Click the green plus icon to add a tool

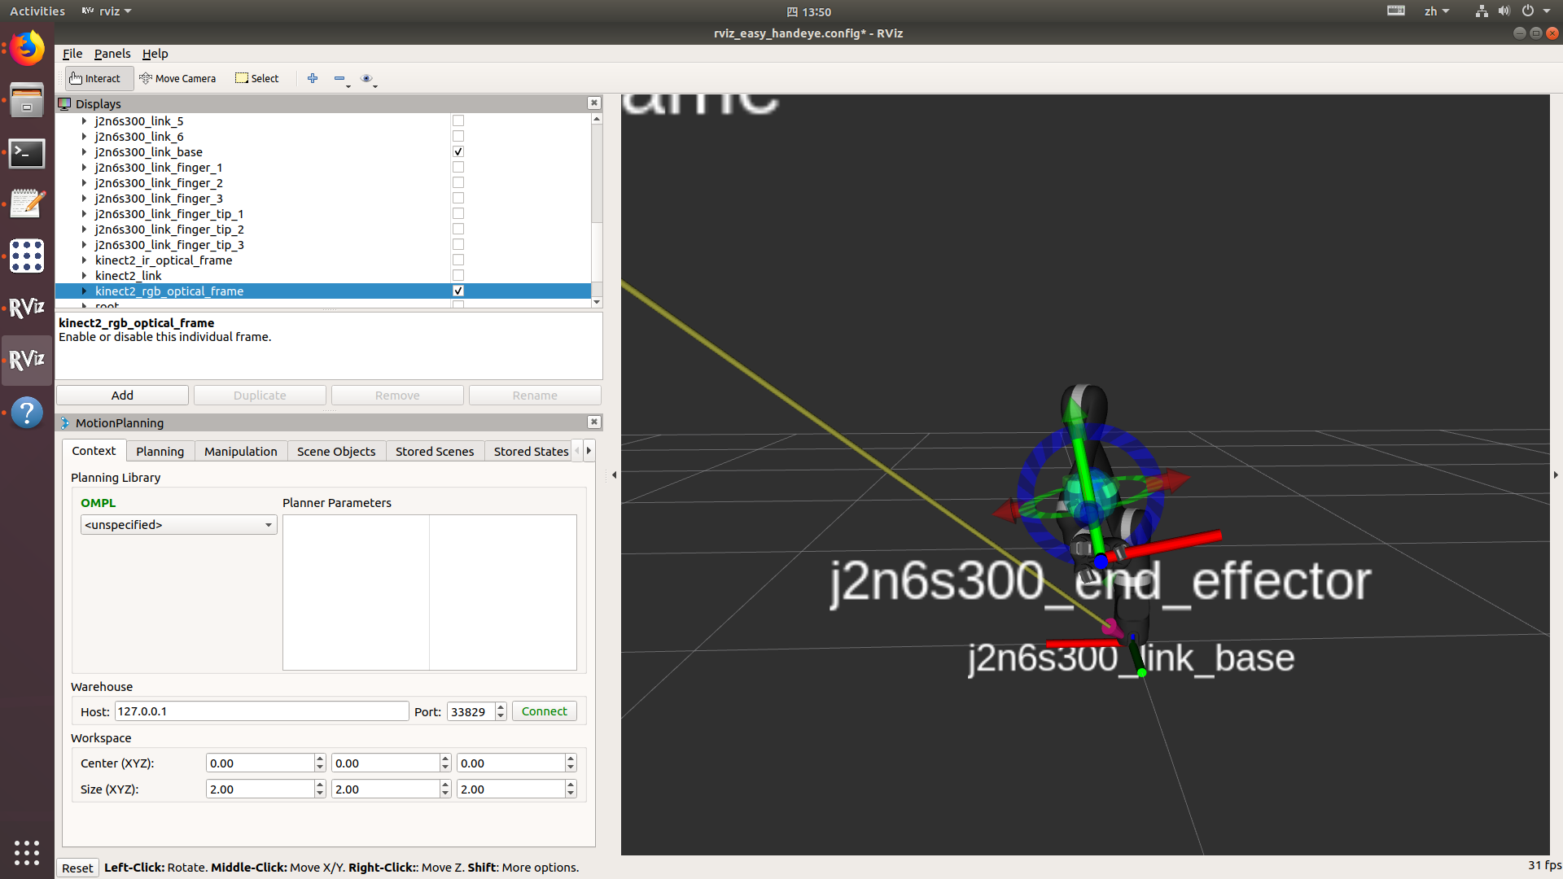313,78
